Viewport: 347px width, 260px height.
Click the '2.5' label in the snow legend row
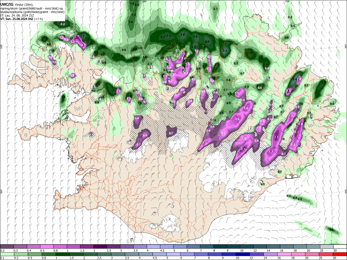(x=109, y=251)
